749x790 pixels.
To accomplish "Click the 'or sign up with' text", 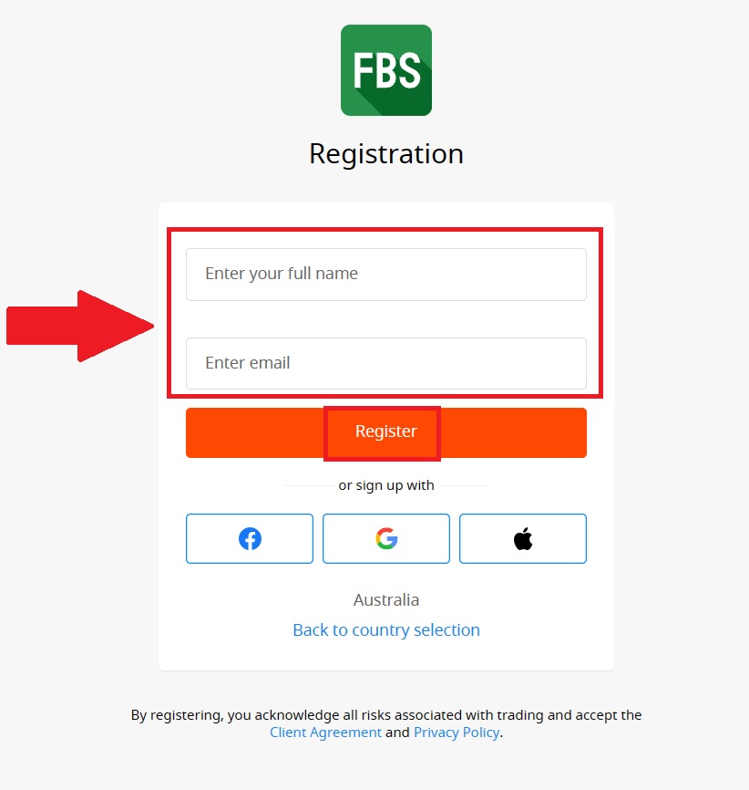I will coord(386,485).
